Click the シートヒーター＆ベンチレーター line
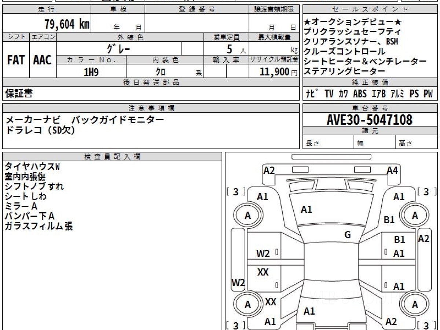The image size is (440, 330). click(x=365, y=62)
